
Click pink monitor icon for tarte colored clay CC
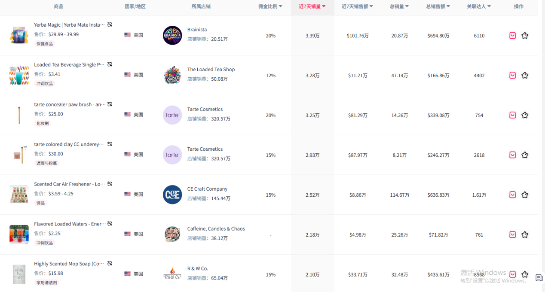[512, 155]
